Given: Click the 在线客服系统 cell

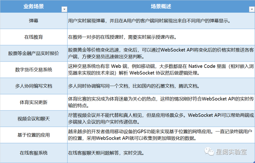Looking at the screenshot, I should [34, 153].
